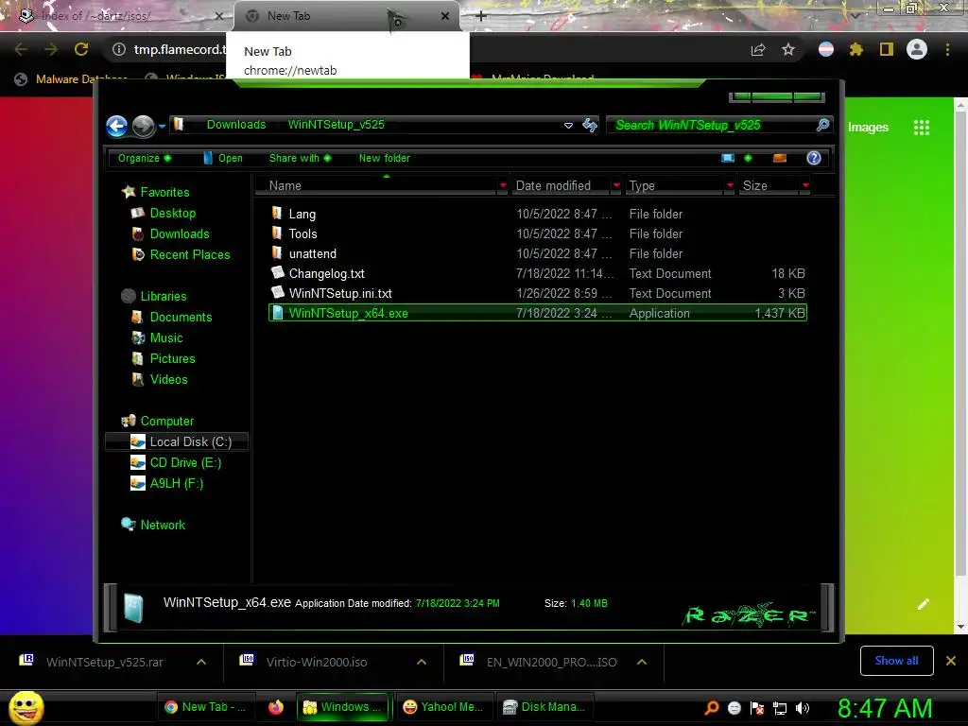Open Size column filter dropdown arrow
Image resolution: width=968 pixels, height=726 pixels.
(805, 185)
